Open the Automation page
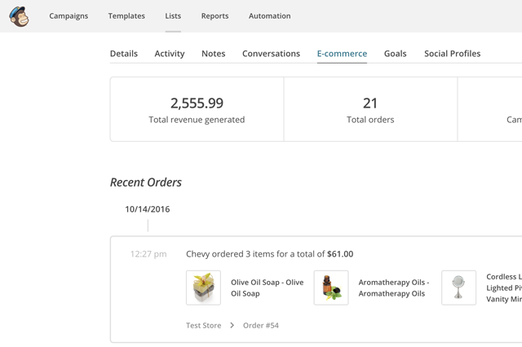This screenshot has width=522, height=347. click(x=269, y=16)
